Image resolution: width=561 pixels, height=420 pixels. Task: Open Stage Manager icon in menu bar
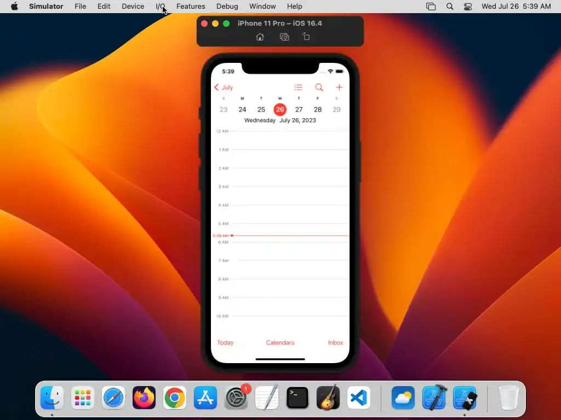click(431, 7)
